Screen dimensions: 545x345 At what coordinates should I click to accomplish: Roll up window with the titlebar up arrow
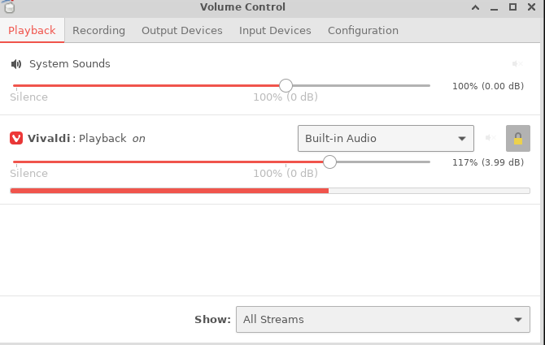coord(476,7)
